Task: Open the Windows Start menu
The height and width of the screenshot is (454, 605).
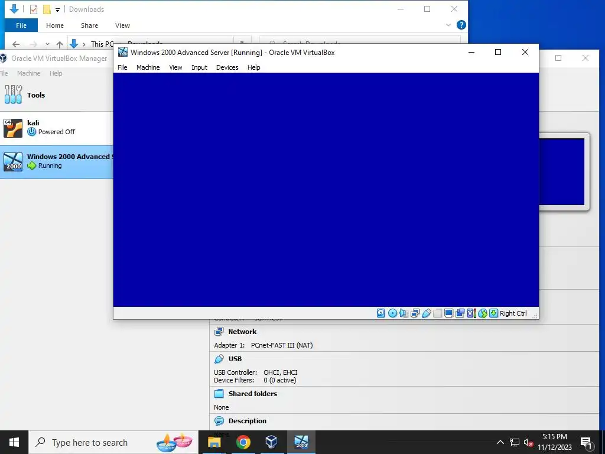Action: pos(14,442)
